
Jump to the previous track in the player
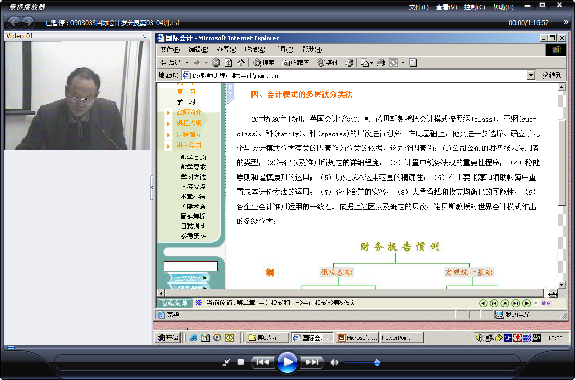coord(262,362)
